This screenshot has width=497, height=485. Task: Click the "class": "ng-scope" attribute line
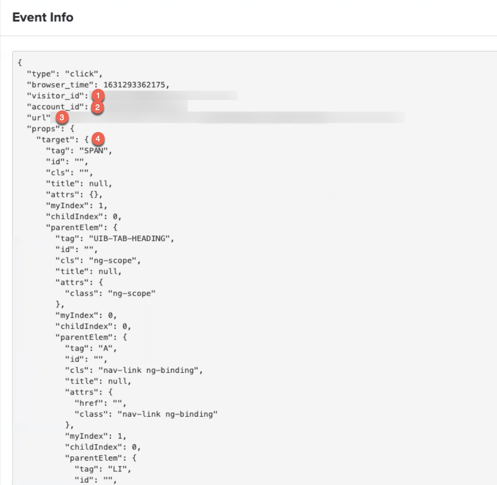pos(110,294)
